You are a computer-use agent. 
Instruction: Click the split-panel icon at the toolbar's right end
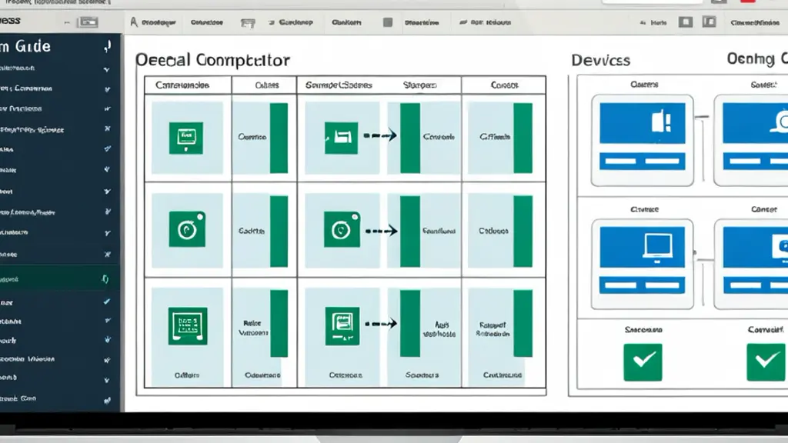click(x=709, y=22)
